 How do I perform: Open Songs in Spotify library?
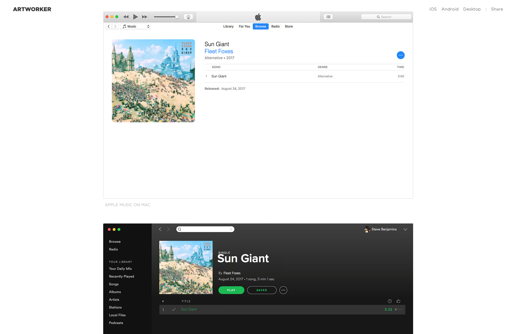(114, 284)
